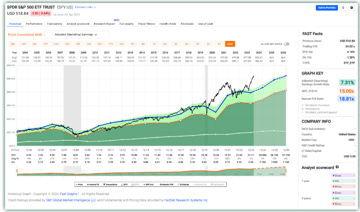360x212 pixels.
Task: Toggle Split Spinoff legend item
Action: pyautogui.click(x=217, y=184)
